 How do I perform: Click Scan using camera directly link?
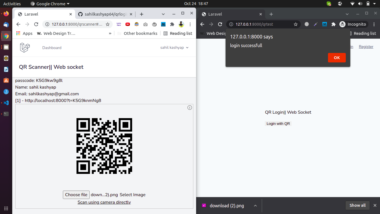(x=104, y=202)
